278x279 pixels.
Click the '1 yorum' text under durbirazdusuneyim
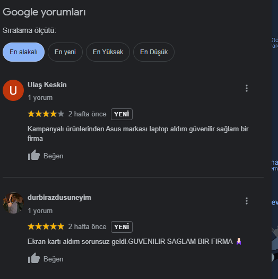[x=40, y=210]
